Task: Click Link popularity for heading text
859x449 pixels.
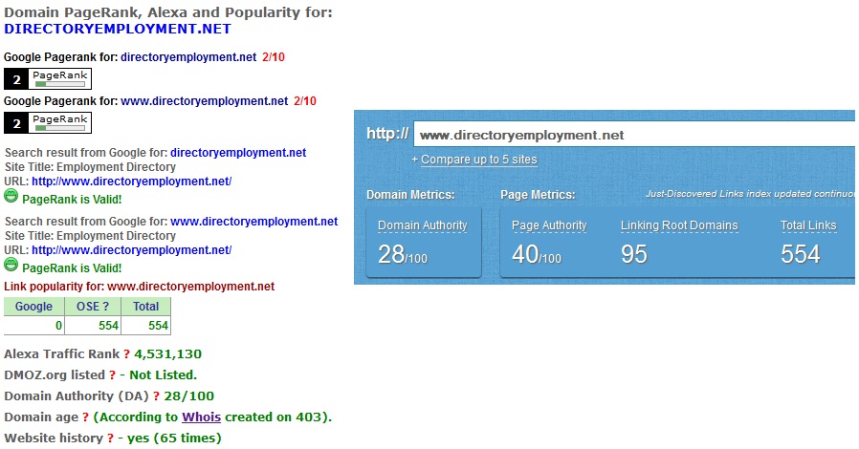Action: pyautogui.click(x=139, y=287)
